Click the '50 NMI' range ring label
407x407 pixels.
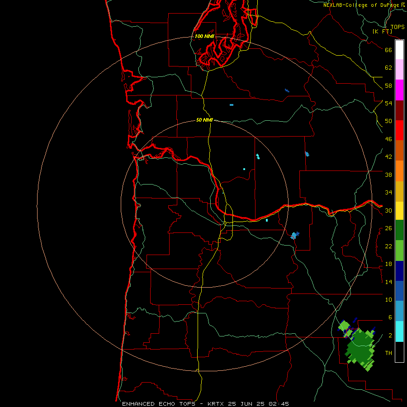[x=204, y=120]
